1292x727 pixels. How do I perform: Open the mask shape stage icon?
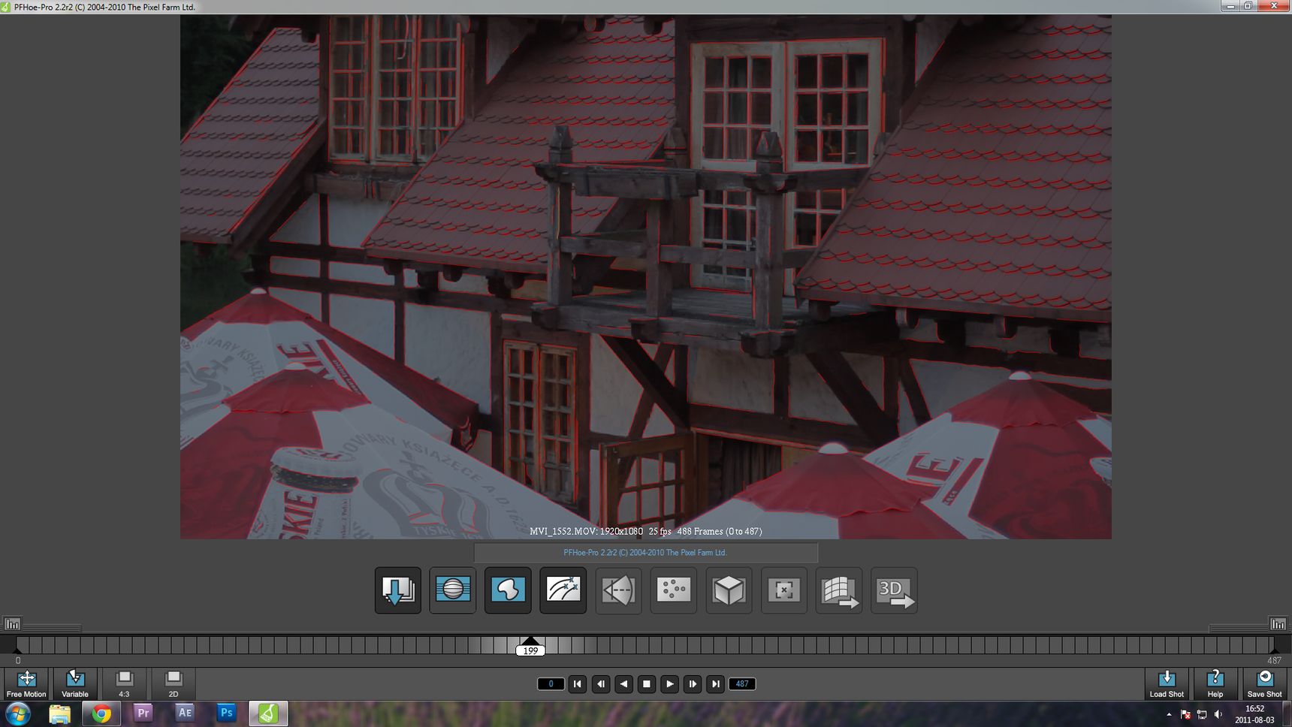click(x=508, y=590)
